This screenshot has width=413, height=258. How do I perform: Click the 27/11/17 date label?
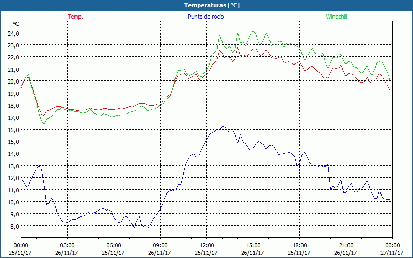392,253
